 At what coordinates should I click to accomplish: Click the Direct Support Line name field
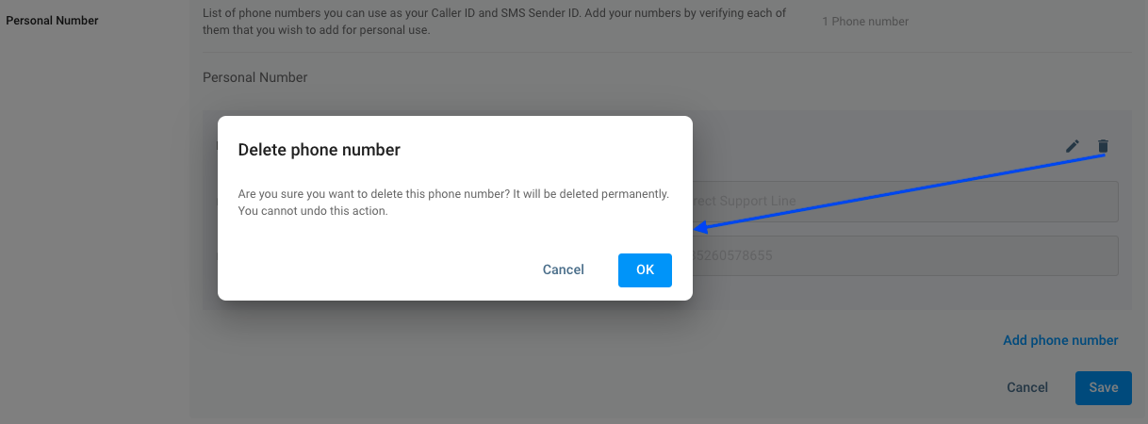coord(905,202)
